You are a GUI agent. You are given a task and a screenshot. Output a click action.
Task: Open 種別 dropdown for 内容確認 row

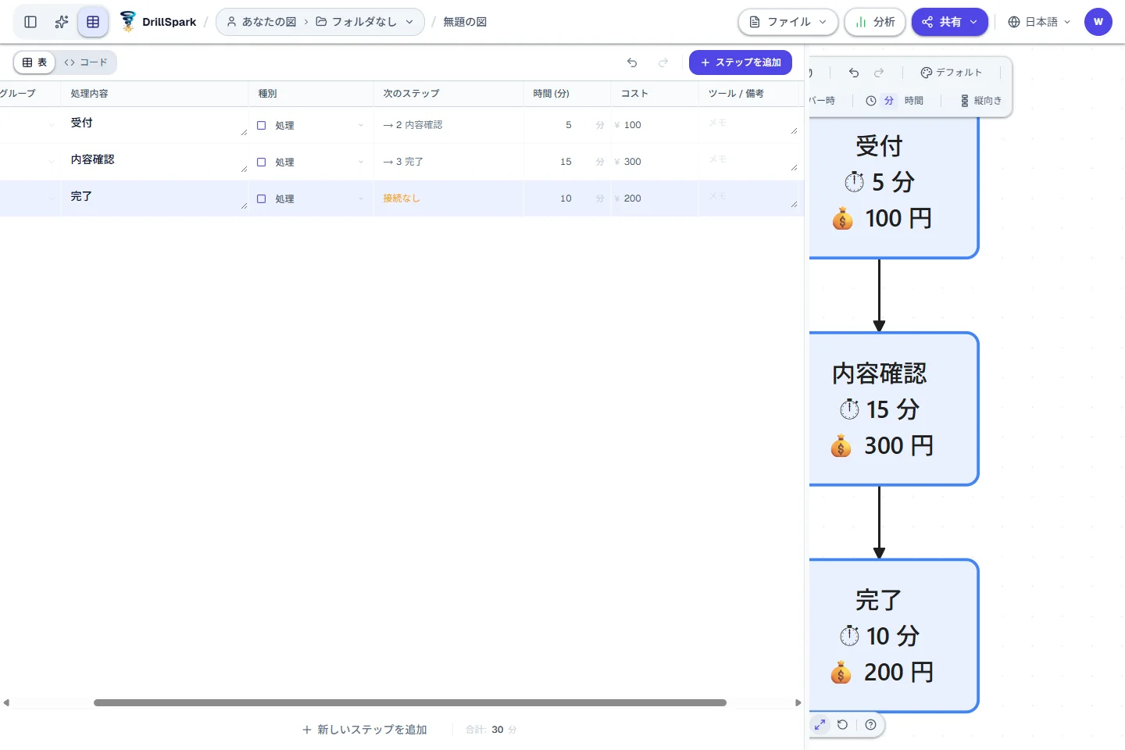click(x=311, y=162)
